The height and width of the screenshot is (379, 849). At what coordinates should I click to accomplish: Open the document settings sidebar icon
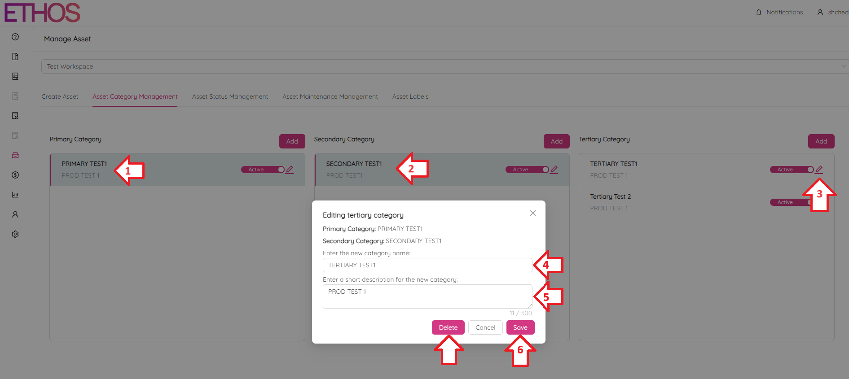tap(15, 116)
